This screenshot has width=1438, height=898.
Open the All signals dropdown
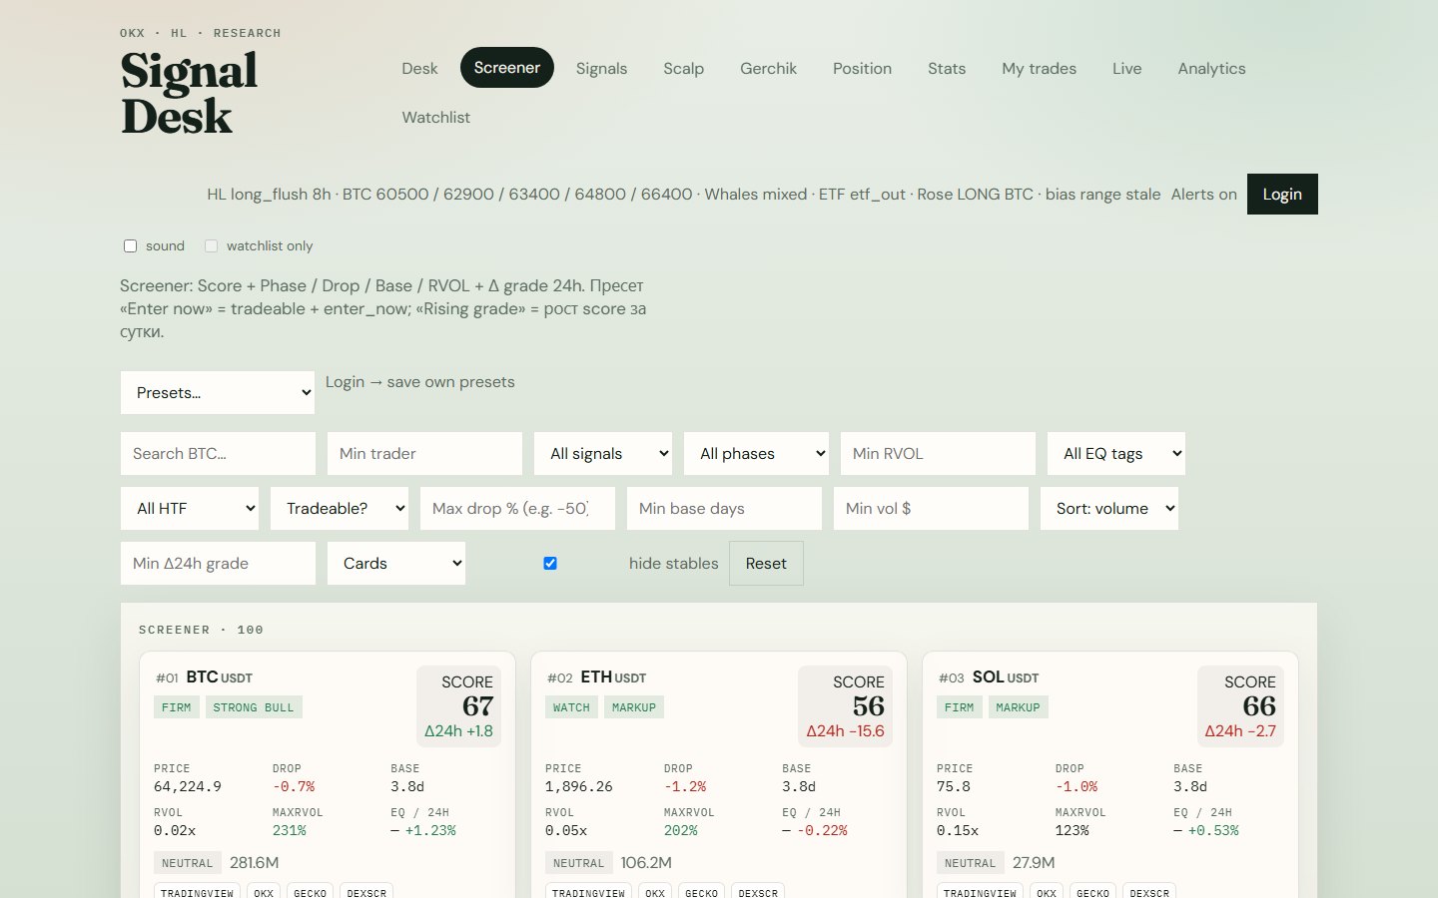(603, 454)
